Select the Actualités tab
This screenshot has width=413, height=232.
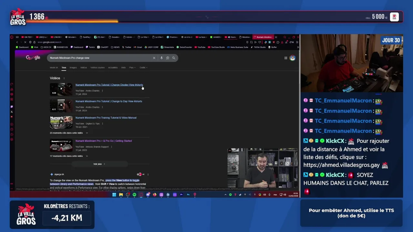tap(113, 68)
